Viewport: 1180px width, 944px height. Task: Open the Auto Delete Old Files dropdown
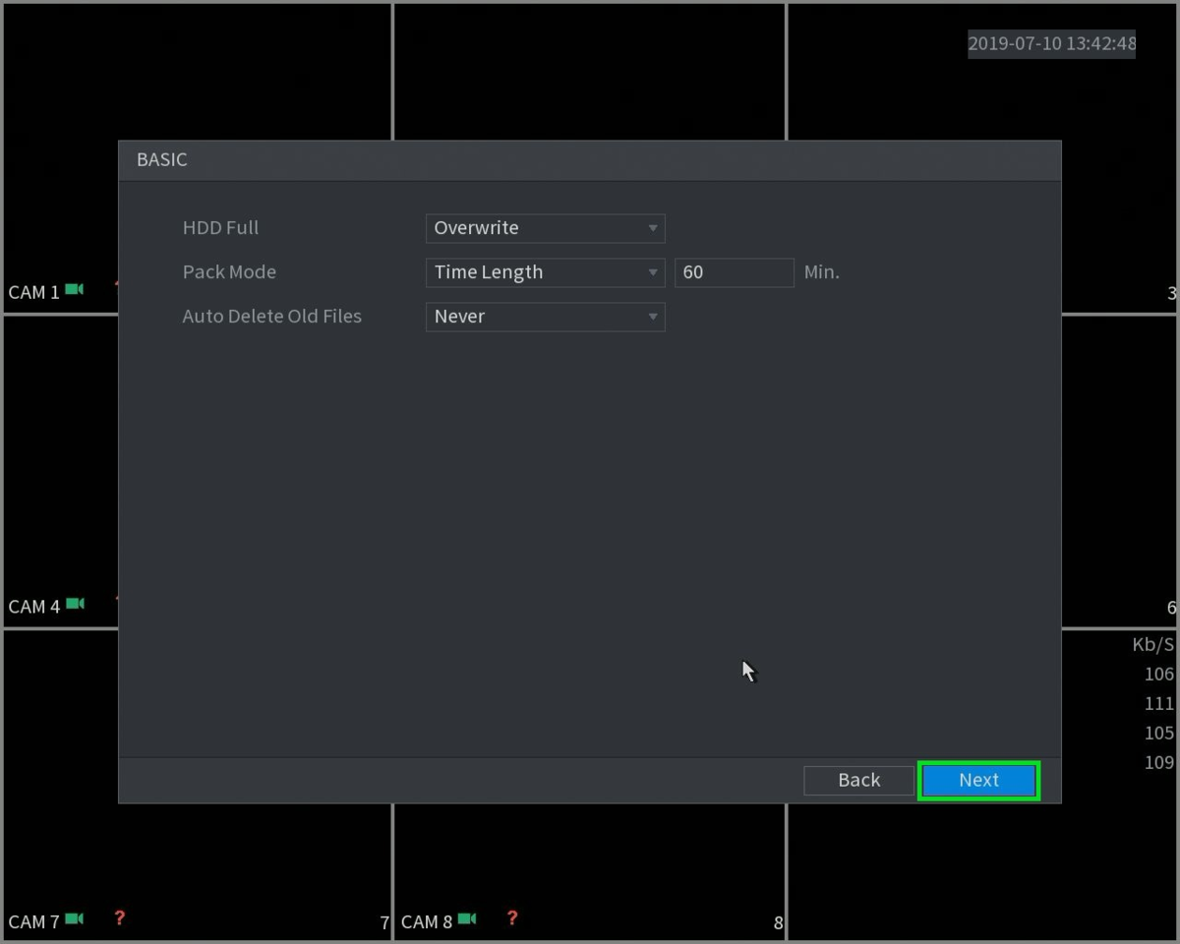click(545, 317)
